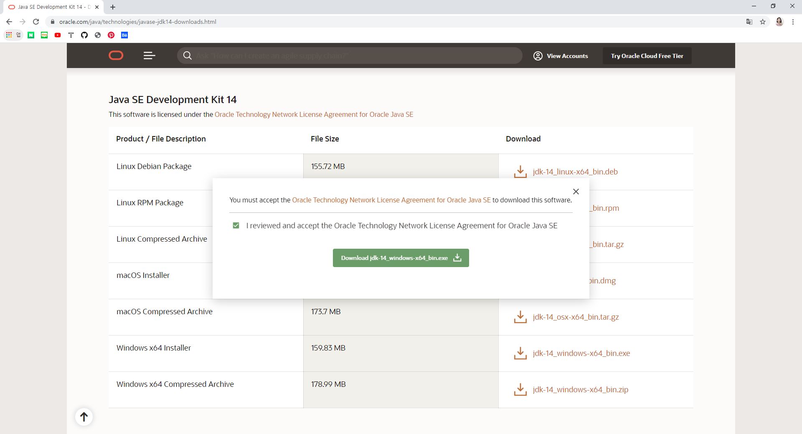Reload the Oracle download page
802x434 pixels.
[36, 22]
